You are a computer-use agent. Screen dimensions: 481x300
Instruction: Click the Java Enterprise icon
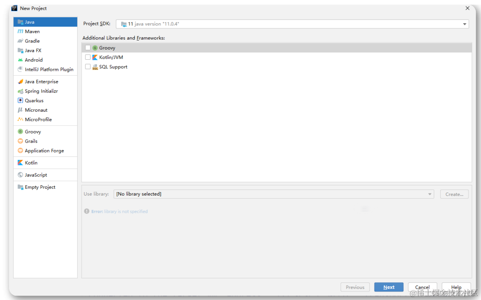[20, 81]
